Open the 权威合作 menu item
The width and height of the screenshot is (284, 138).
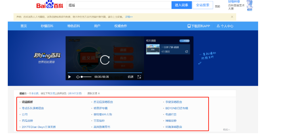point(121,26)
